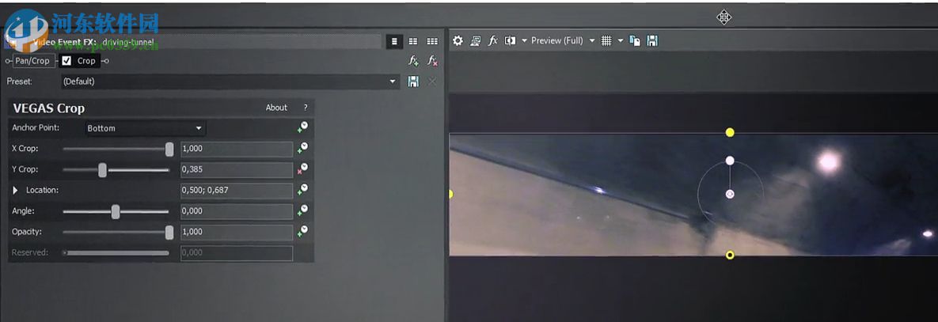Click the Opacity slider handle

(169, 233)
